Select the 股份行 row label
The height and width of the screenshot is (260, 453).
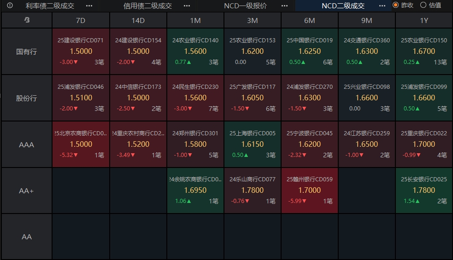tap(27, 98)
